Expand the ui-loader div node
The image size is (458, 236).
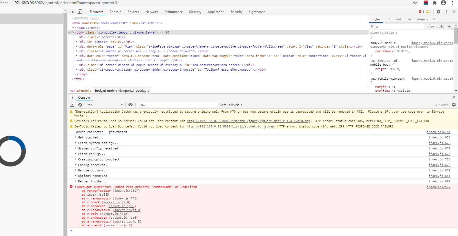click(77, 51)
